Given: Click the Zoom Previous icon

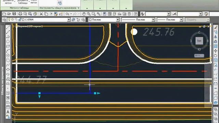Looking at the screenshot, I should pos(99,14).
